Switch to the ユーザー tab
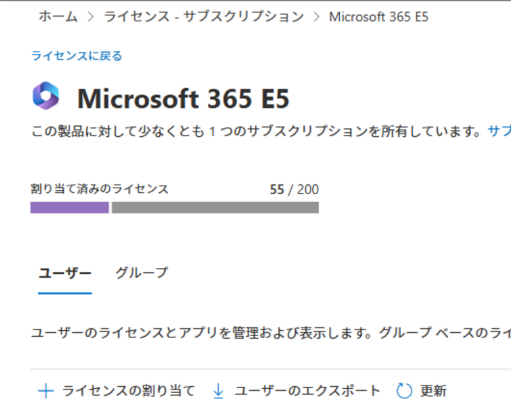Screen dimensions: 511x418 65,273
